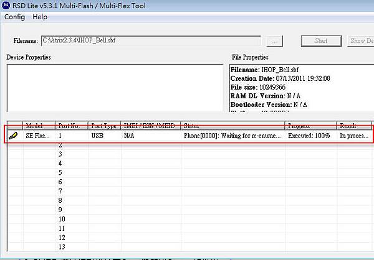Viewport: 374px width, 260px height.
Task: Click the IMEI / ESN / MEID column header
Action: point(150,126)
